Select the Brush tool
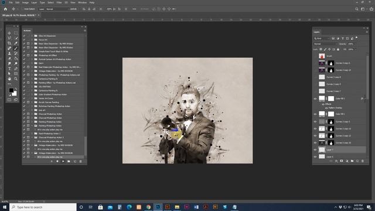Image resolution: width=375 pixels, height=211 pixels. coord(16,48)
